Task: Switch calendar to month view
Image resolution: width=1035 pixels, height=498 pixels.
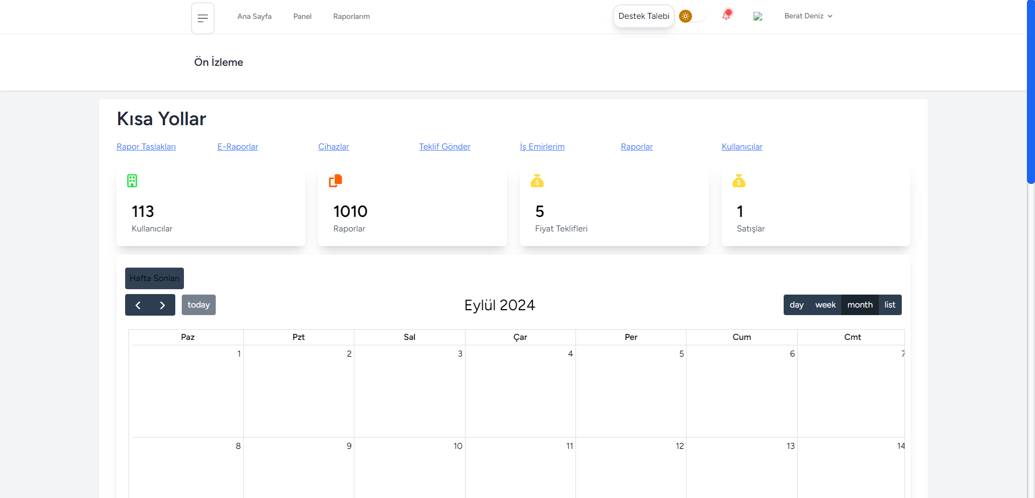Action: click(860, 305)
